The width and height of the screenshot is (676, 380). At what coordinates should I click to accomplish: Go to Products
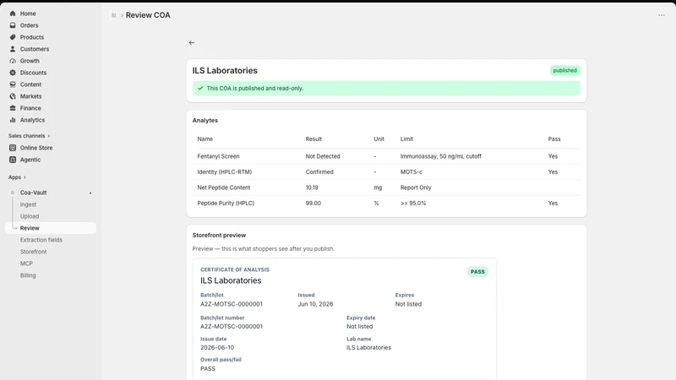click(x=32, y=37)
